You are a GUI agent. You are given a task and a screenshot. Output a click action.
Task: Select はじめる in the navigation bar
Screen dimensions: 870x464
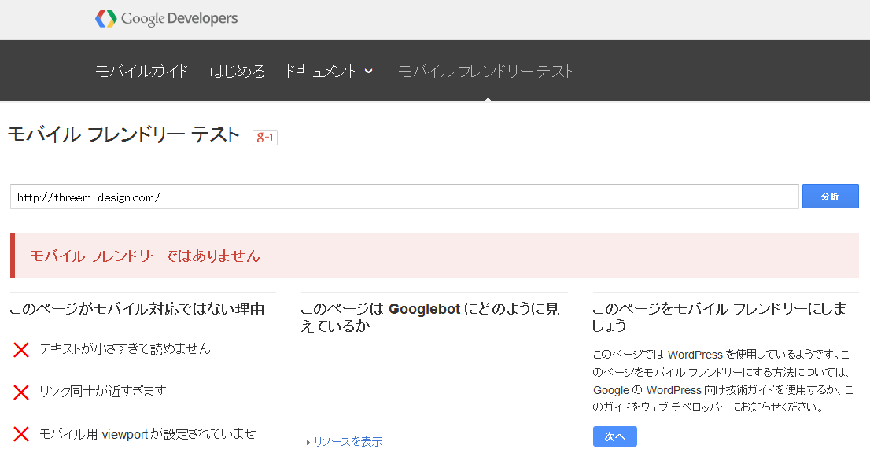[x=238, y=71]
